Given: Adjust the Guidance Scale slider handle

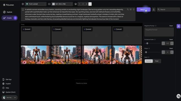Looking at the screenshot, I should 147,43.
